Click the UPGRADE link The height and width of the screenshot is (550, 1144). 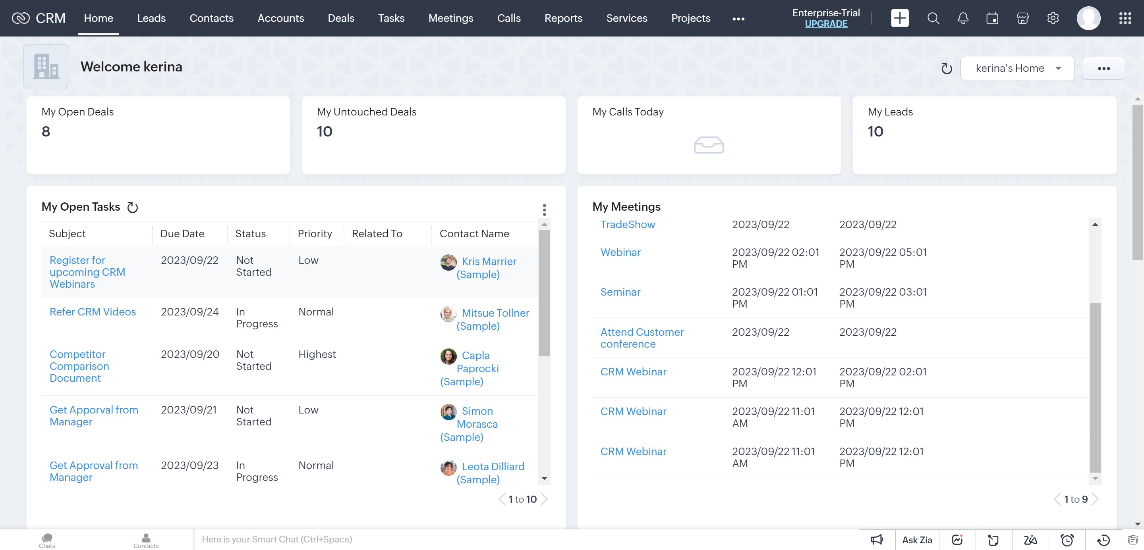click(x=825, y=24)
